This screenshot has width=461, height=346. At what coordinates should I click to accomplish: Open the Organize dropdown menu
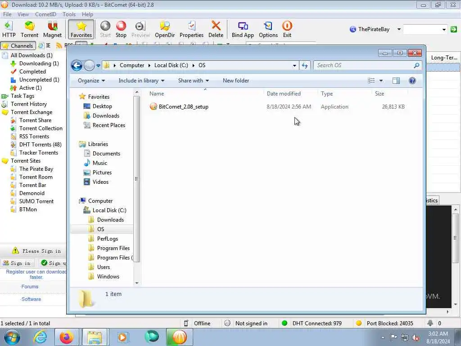point(91,81)
